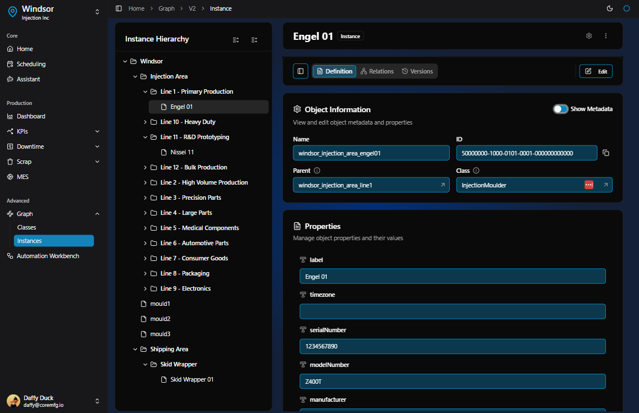Screen dimensions: 639x413
Task: Expand Line 10 - Heavy Duty node
Action: tap(145, 122)
